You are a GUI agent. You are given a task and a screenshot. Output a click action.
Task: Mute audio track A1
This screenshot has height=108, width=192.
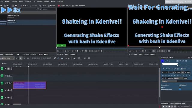point(8,90)
